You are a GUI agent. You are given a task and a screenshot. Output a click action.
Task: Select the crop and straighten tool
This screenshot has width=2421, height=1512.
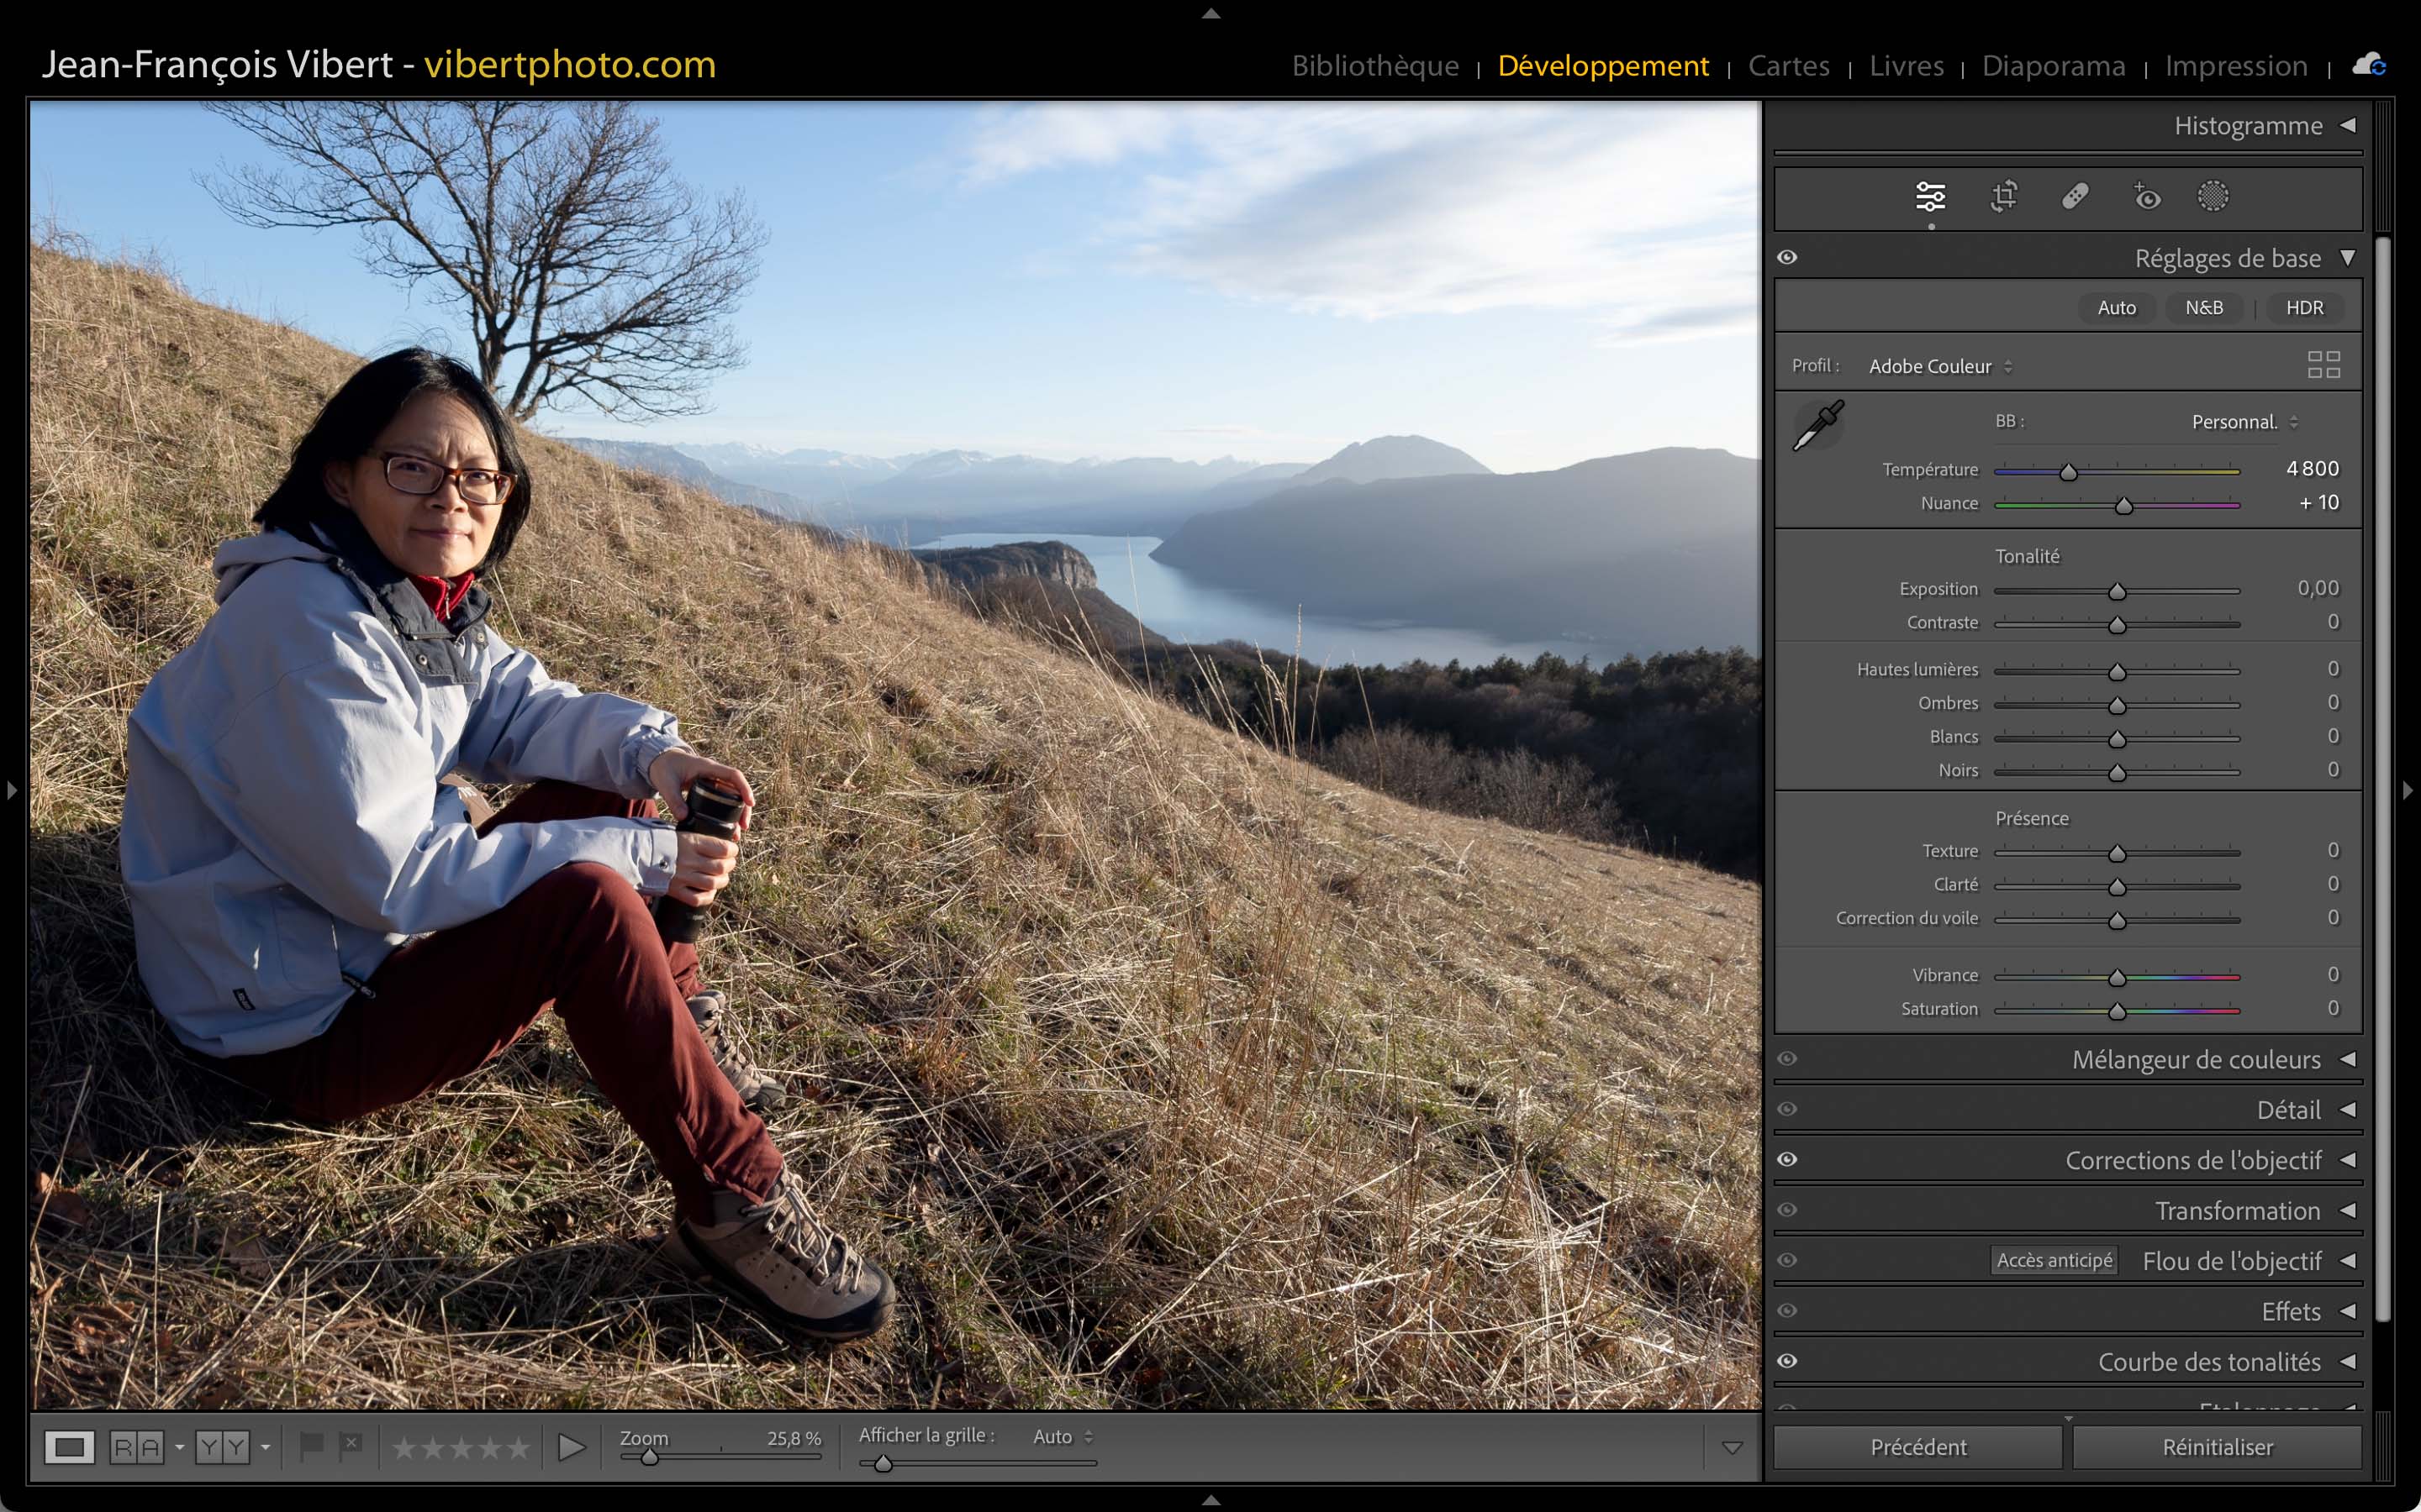(2004, 197)
